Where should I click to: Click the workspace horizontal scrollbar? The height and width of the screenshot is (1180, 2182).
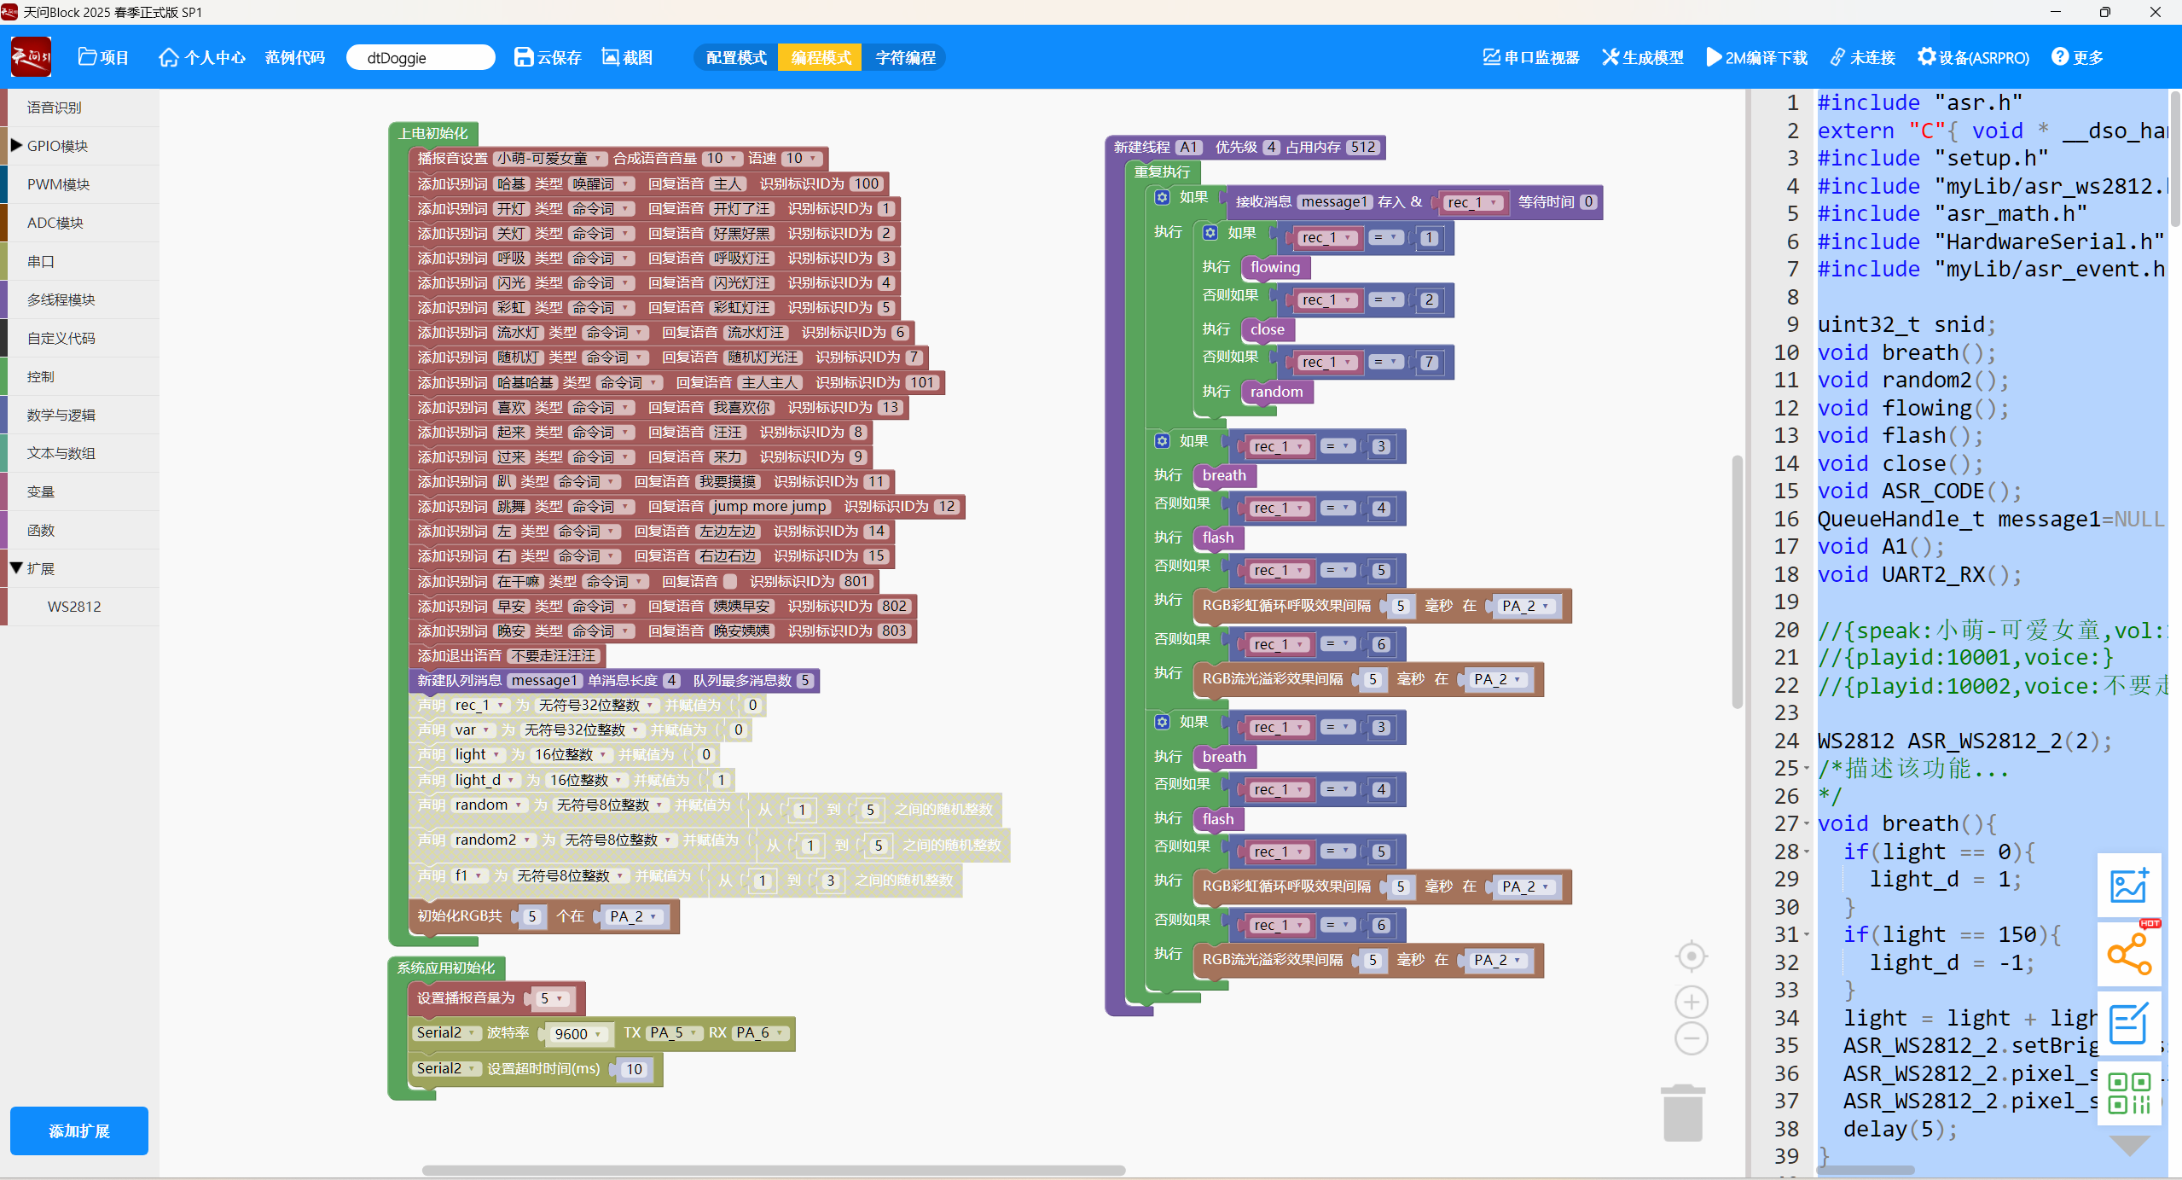(773, 1170)
